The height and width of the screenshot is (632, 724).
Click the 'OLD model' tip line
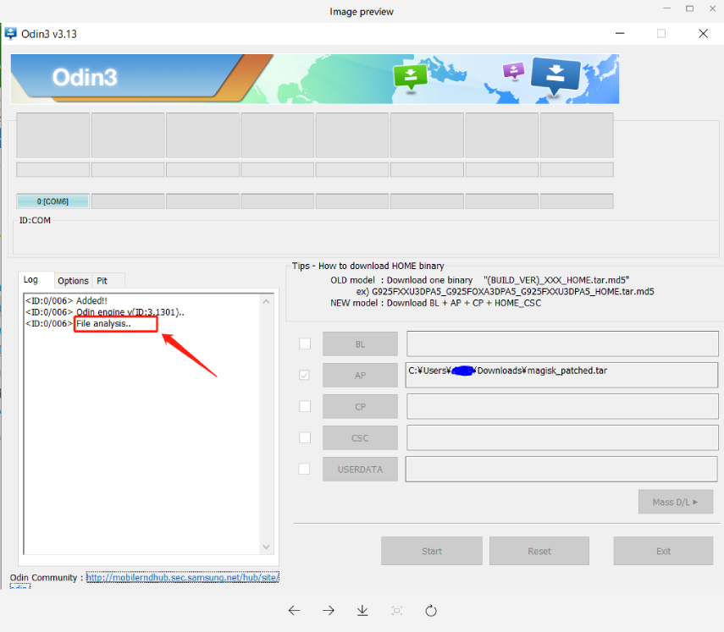pyautogui.click(x=480, y=280)
